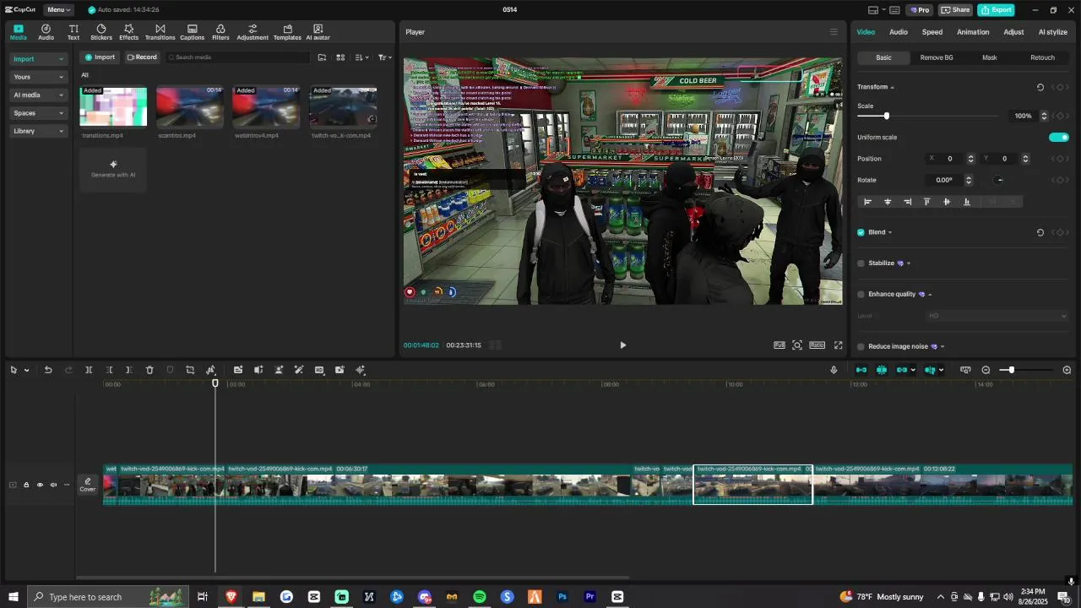
Task: Click the Export button
Action: [x=996, y=10]
